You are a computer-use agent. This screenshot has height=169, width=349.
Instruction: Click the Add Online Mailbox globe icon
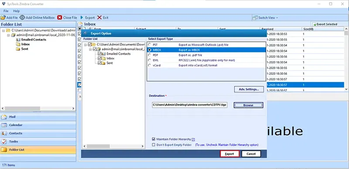point(22,17)
